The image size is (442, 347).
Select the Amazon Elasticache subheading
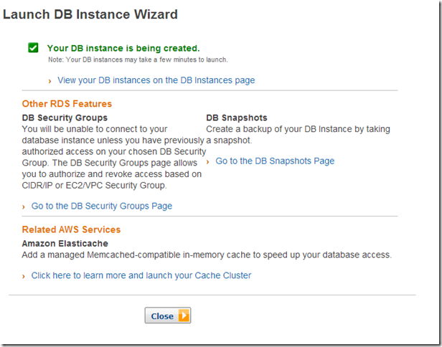[65, 244]
